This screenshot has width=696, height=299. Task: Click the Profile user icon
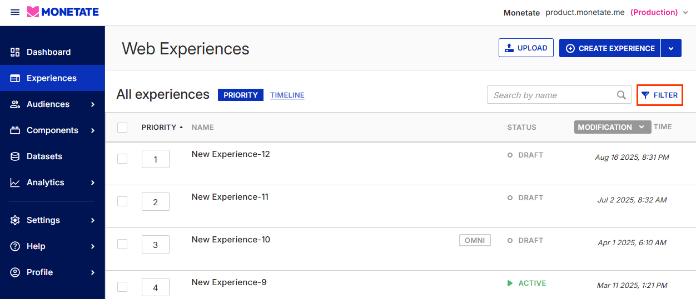tap(15, 272)
